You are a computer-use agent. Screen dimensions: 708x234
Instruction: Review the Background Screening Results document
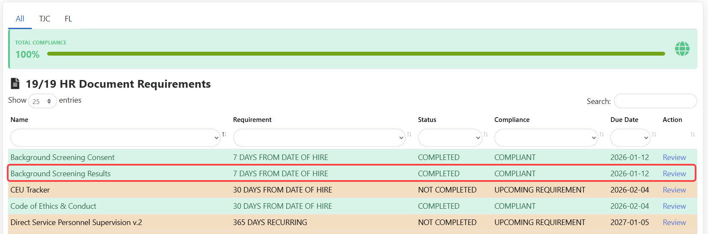coord(674,174)
